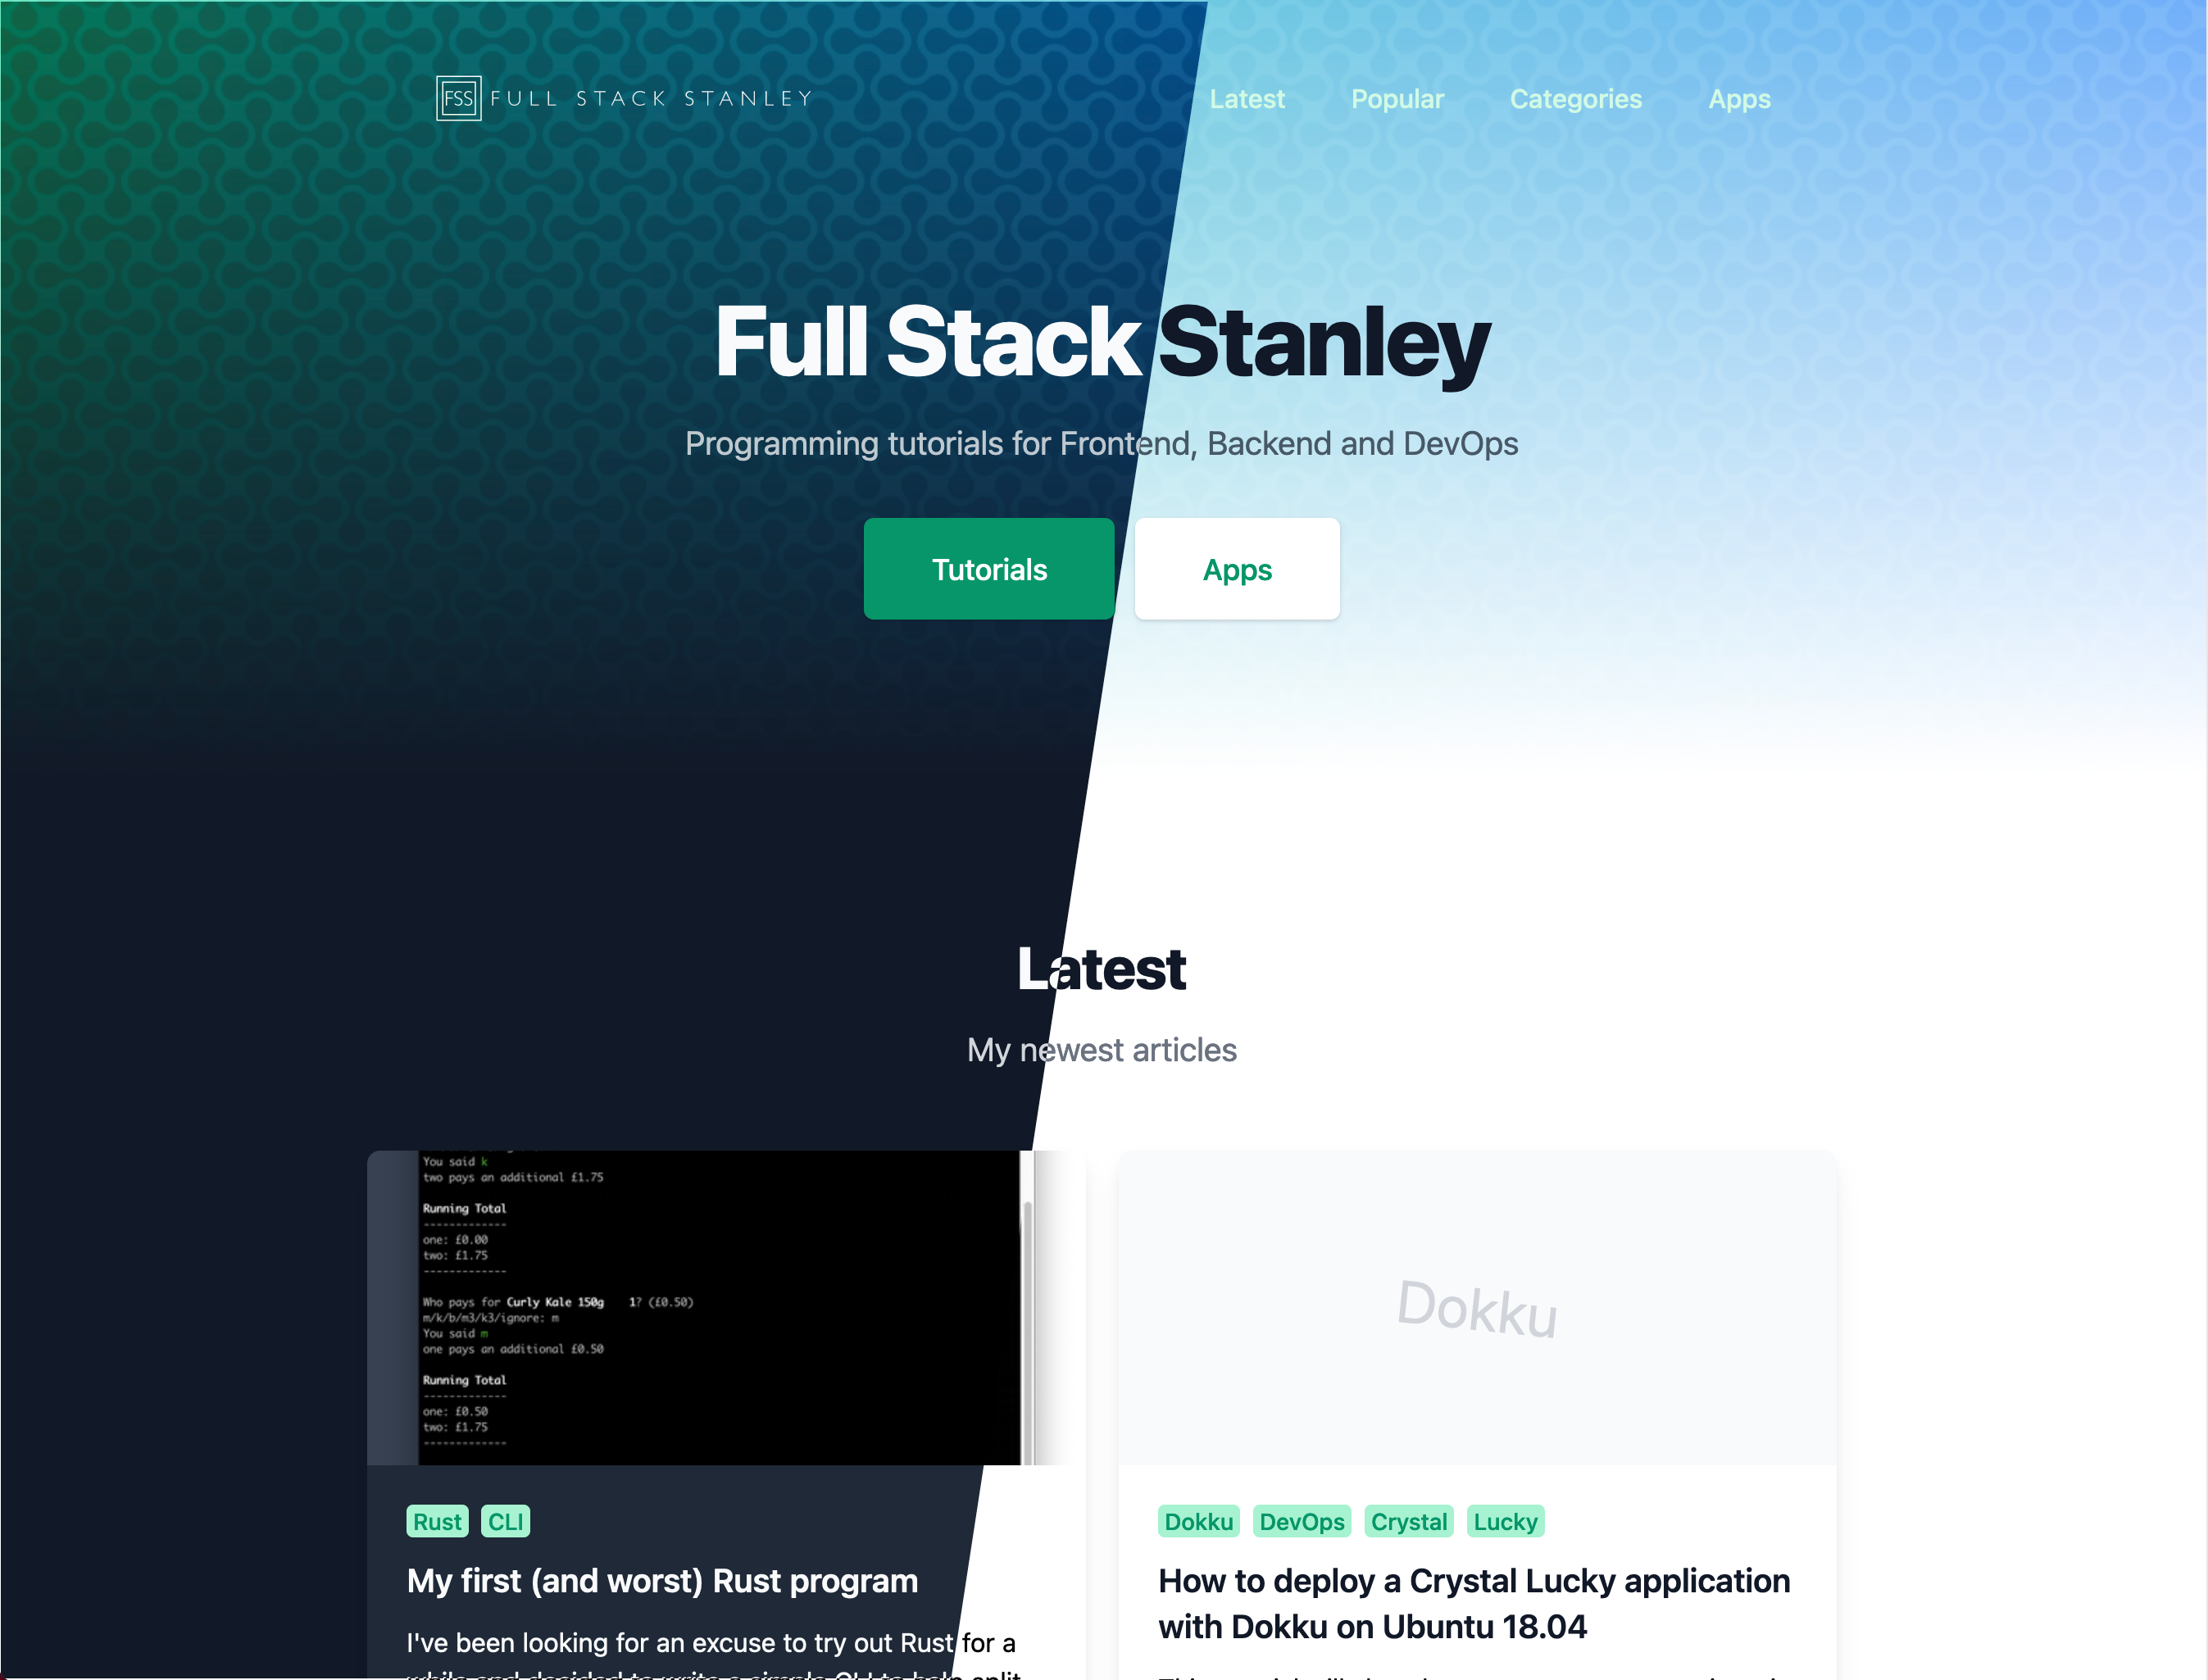Click the DevOps tag on second article

(1301, 1519)
